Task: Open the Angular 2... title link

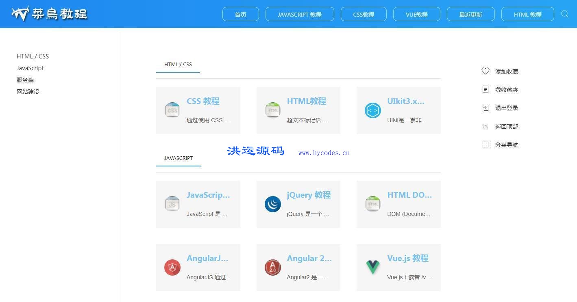Action: [x=309, y=258]
